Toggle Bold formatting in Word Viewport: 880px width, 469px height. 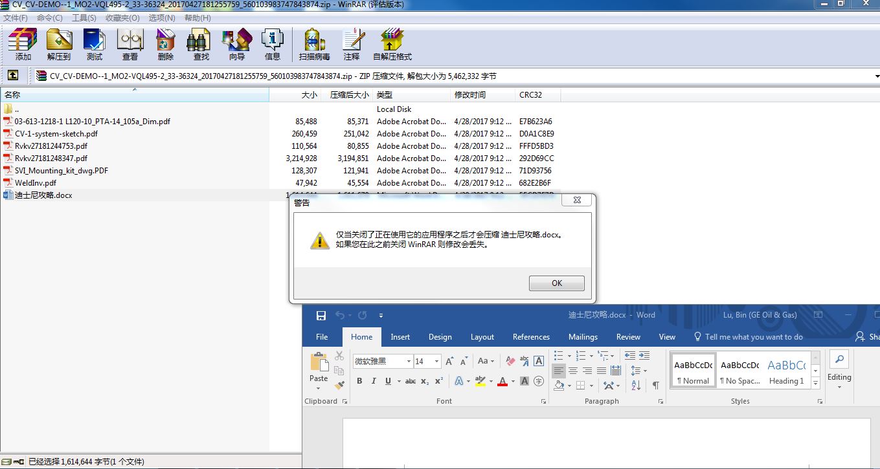point(359,381)
